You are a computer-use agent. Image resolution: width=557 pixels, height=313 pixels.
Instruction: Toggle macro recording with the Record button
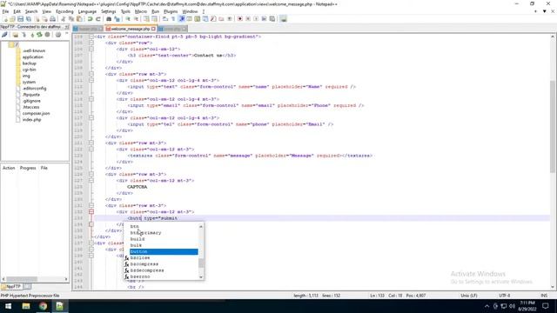click(x=240, y=19)
